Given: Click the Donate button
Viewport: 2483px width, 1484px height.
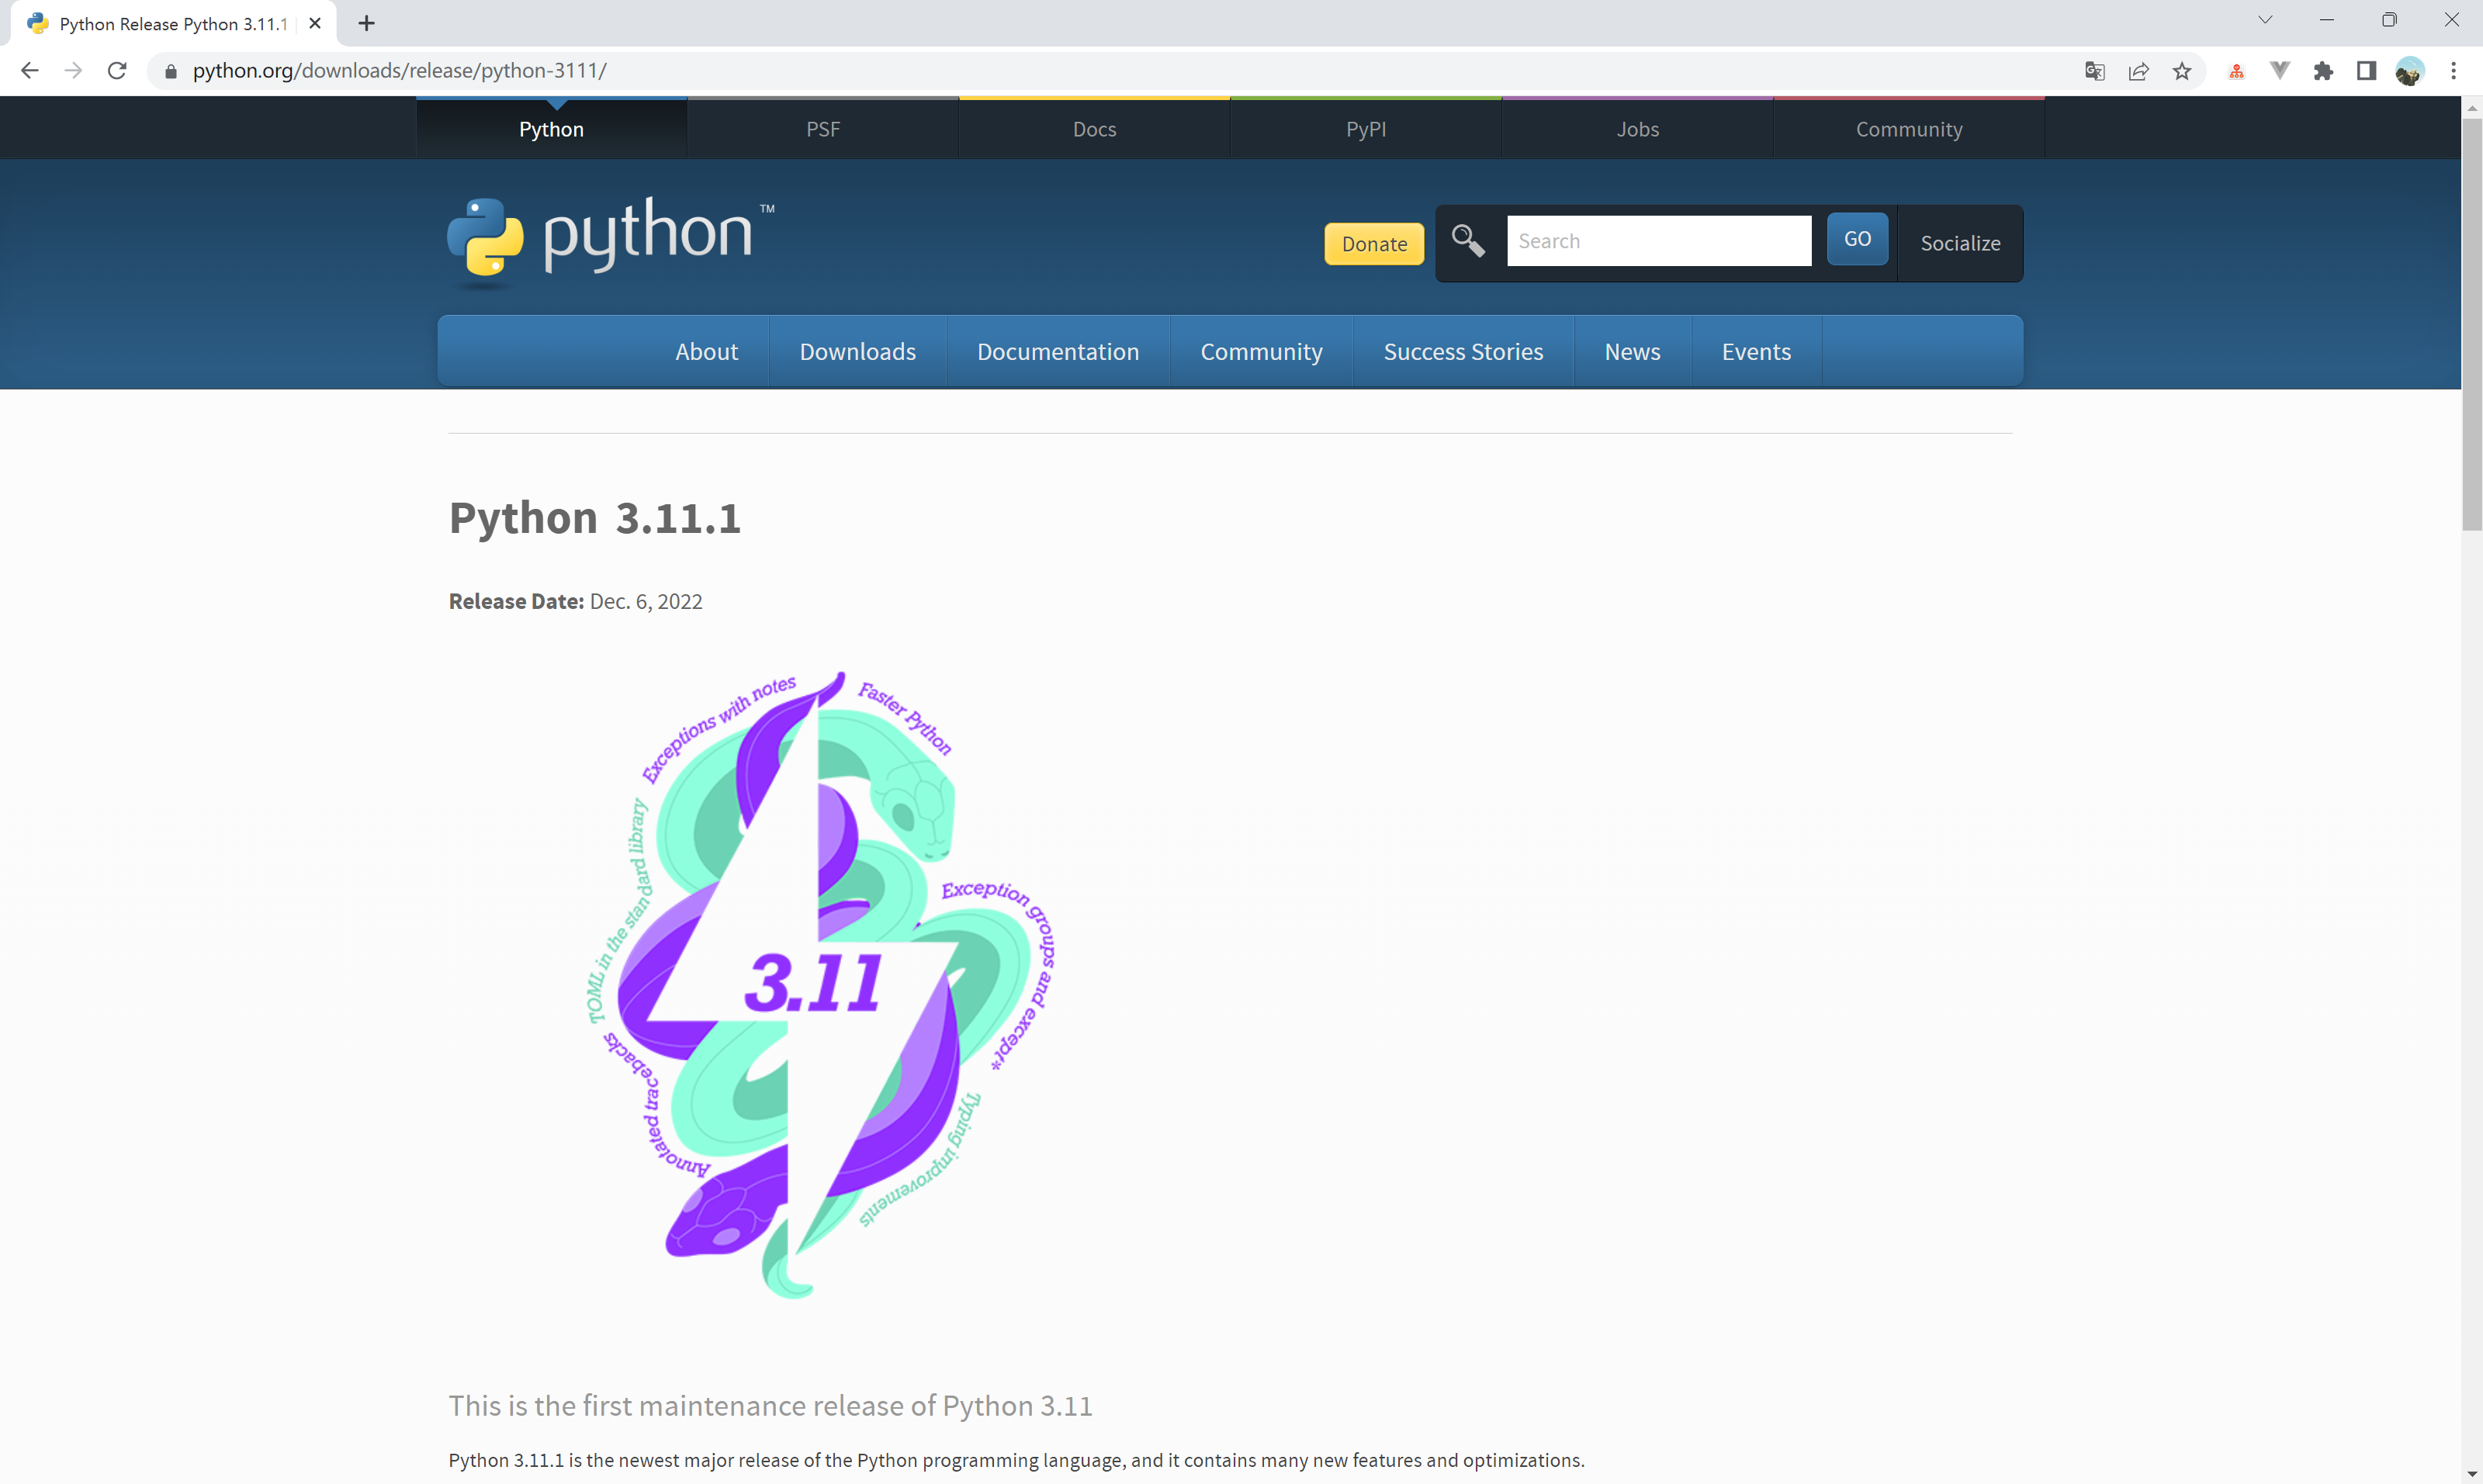Looking at the screenshot, I should pos(1373,243).
